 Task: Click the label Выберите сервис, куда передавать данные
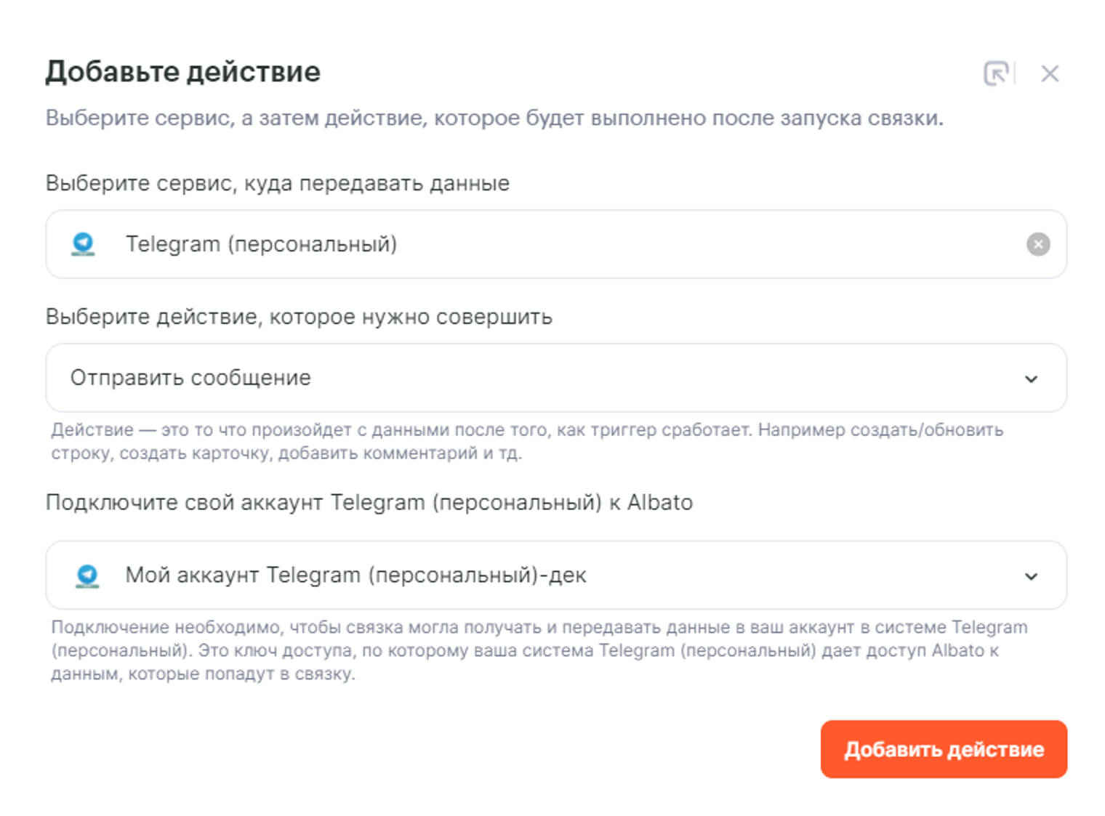[277, 183]
